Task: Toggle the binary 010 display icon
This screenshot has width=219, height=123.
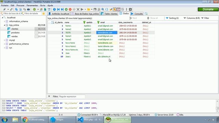Action: (x=119, y=9)
